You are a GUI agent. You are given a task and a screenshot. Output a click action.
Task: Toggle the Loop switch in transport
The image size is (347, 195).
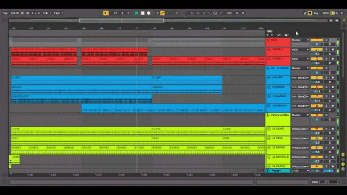[x=215, y=13]
